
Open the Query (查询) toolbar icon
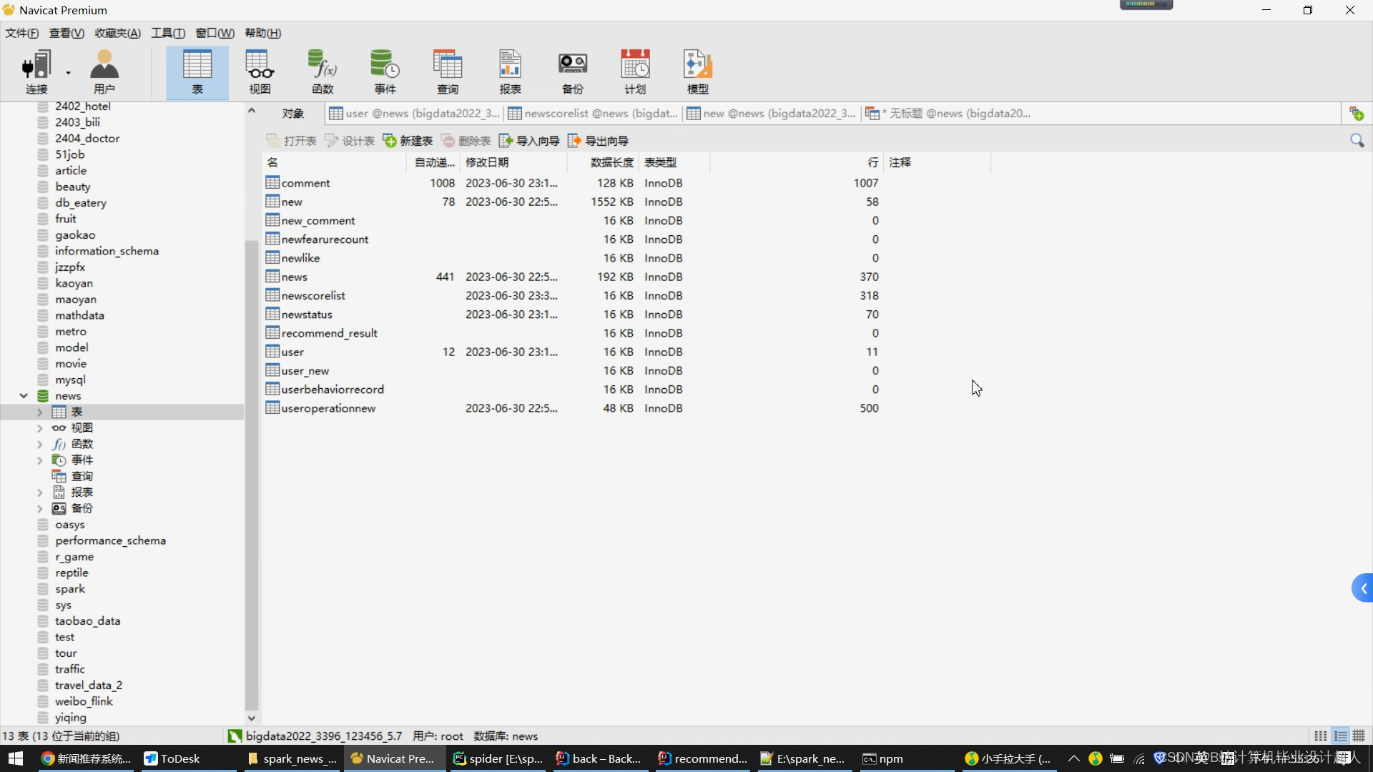click(x=448, y=71)
